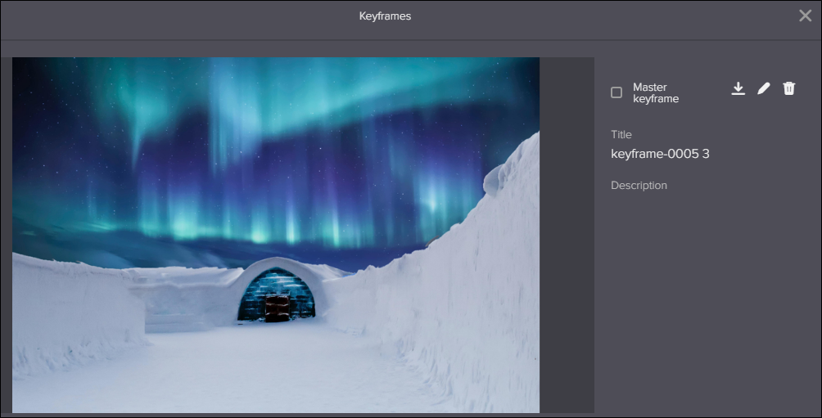The image size is (822, 418).
Task: Select the title text keyframe-0005 3
Action: tap(660, 154)
